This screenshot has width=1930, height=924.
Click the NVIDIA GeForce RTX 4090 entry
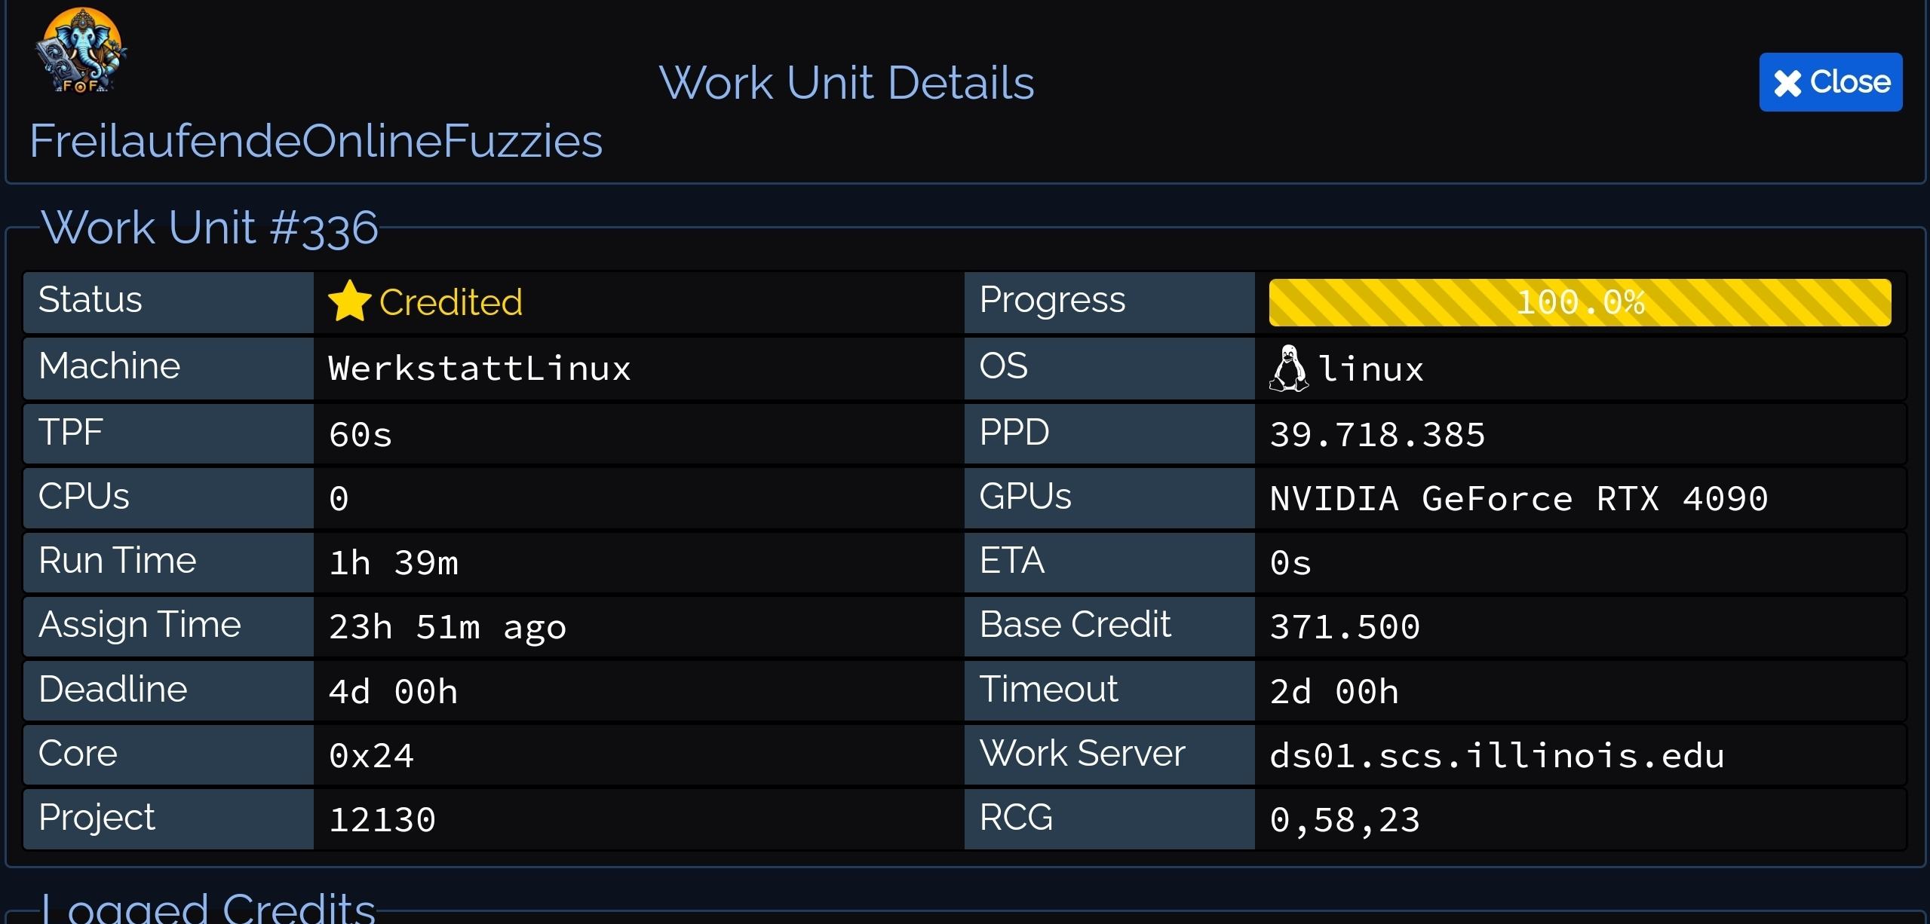(x=1518, y=498)
